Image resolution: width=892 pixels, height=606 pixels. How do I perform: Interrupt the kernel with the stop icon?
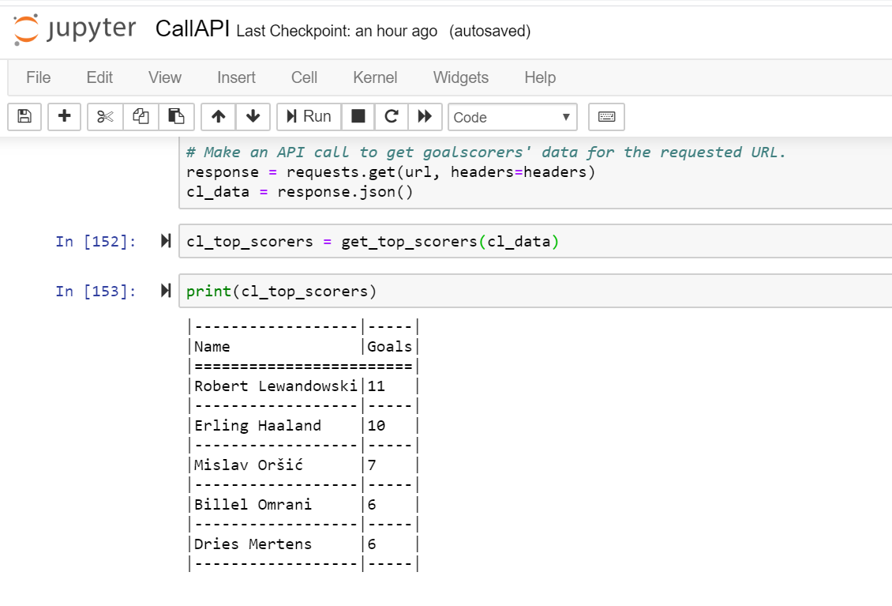358,116
